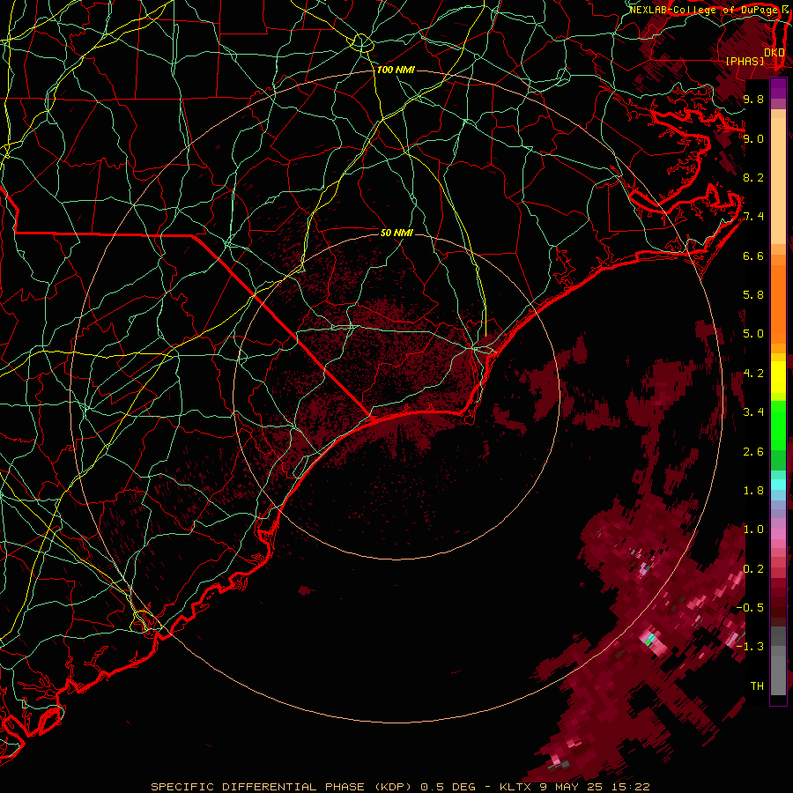The height and width of the screenshot is (793, 793).
Task: Click the 50 NMI range ring label
Action: tap(396, 233)
